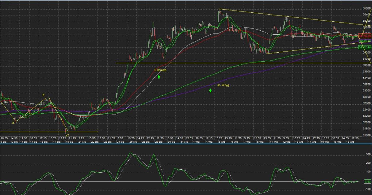Click '12 wrz' date on time axis
This screenshot has height=195, width=372.
pyautogui.click(x=286, y=141)
